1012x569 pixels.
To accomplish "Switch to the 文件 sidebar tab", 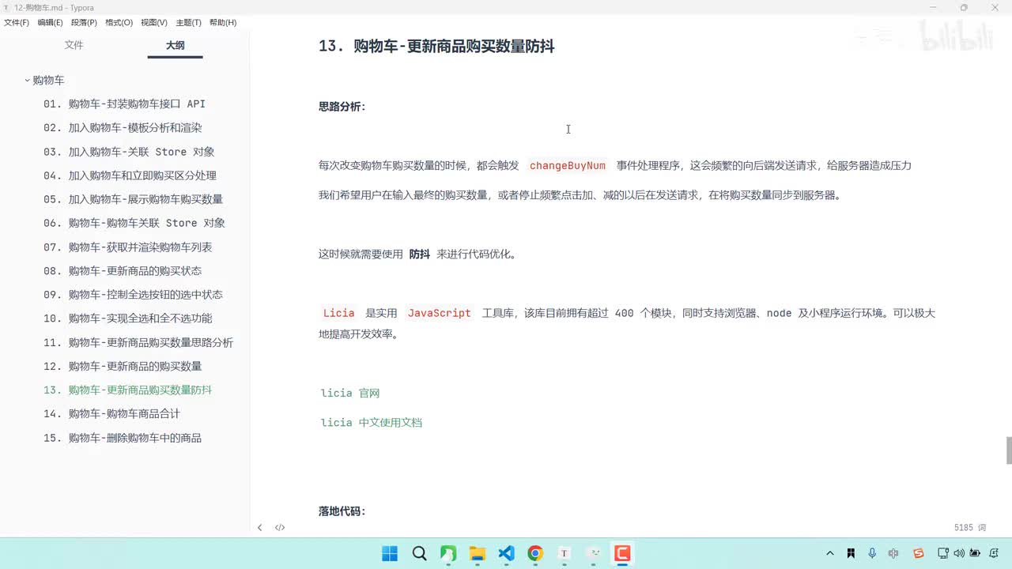I will [x=74, y=45].
